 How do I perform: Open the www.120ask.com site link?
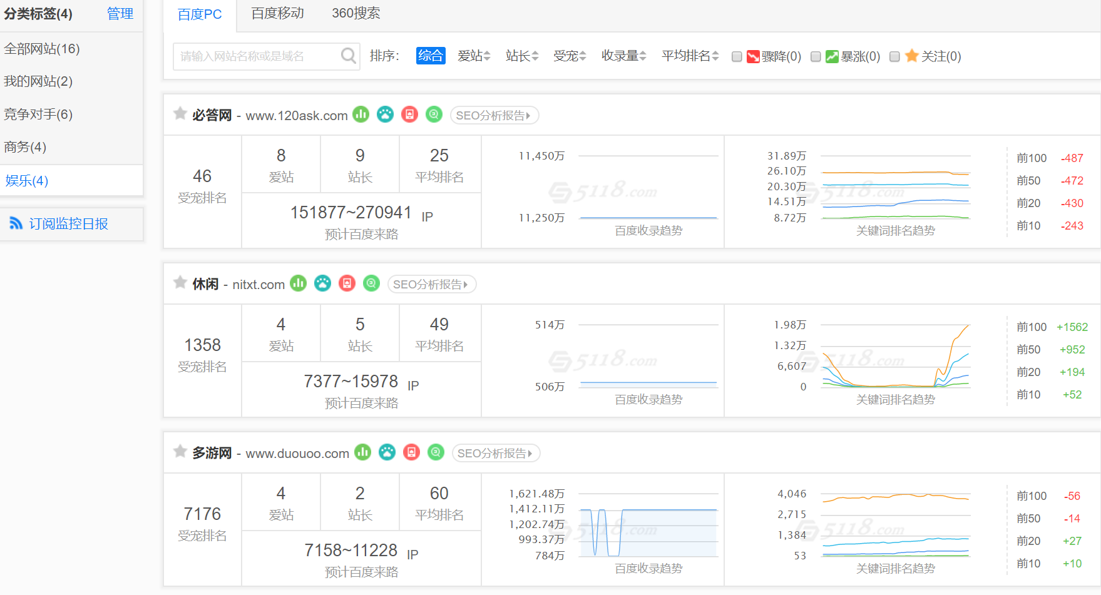click(297, 116)
